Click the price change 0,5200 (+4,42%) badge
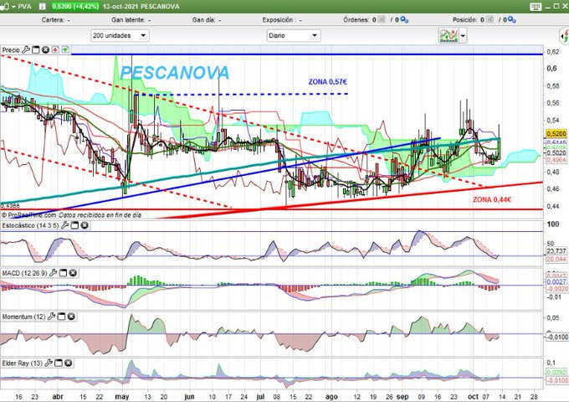This screenshot has height=402, width=569. coord(74,7)
